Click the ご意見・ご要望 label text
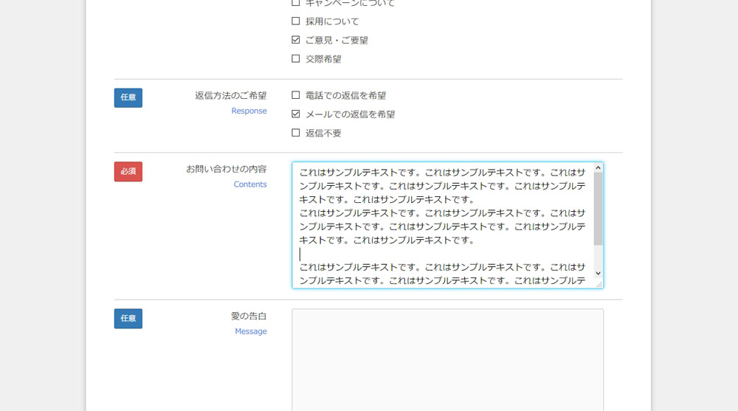The image size is (738, 411). 337,41
